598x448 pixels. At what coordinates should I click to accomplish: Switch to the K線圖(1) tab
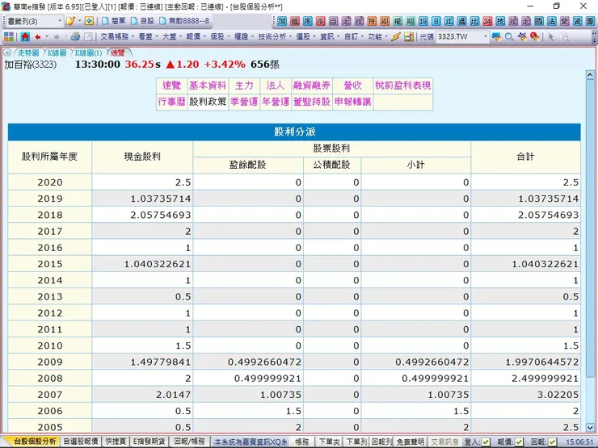tap(88, 52)
